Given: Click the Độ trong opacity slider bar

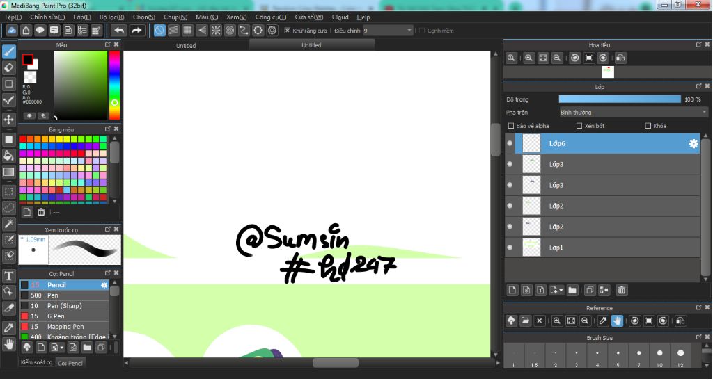Looking at the screenshot, I should coord(620,99).
